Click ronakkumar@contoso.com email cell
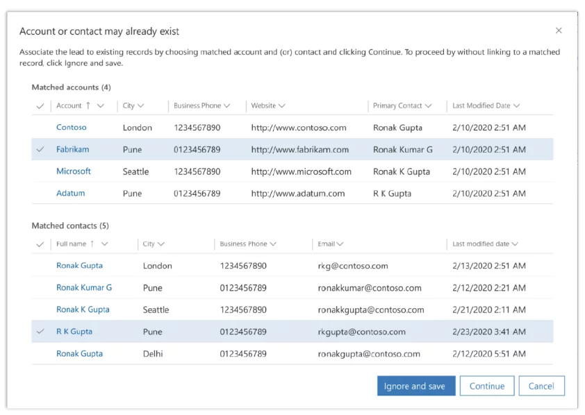 coord(370,288)
